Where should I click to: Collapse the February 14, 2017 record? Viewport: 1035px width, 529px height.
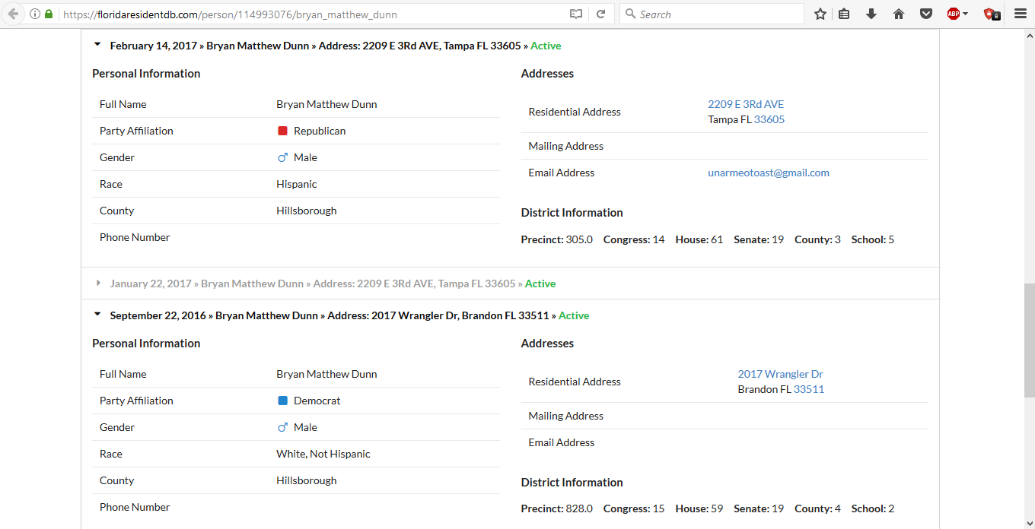click(97, 45)
